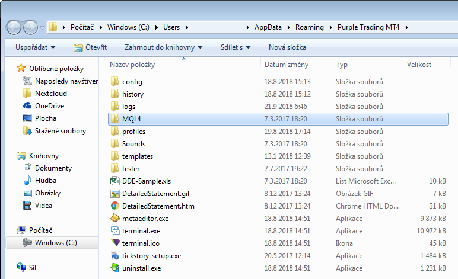The height and width of the screenshot is (279, 458).
Task: Click the Back navigation arrow button
Action: point(14,28)
